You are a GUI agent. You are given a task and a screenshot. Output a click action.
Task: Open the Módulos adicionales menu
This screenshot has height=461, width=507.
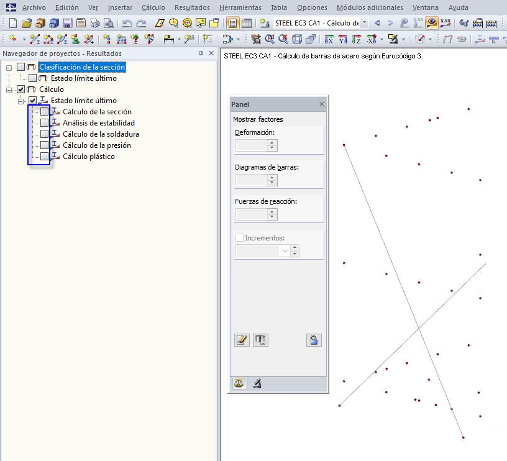(370, 7)
